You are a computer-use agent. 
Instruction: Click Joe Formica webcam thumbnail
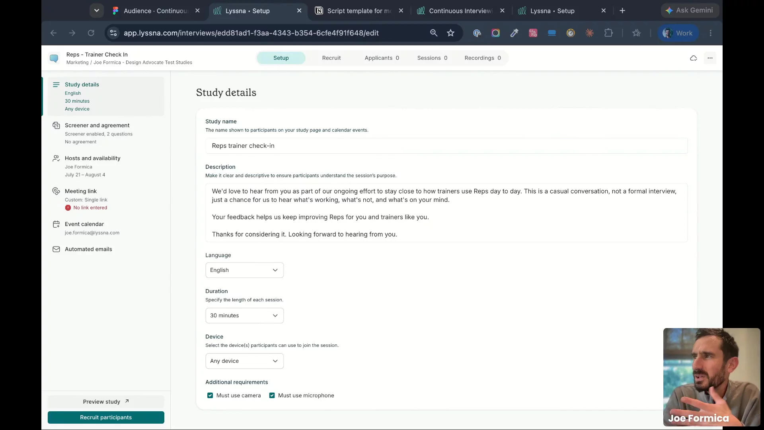pos(711,377)
